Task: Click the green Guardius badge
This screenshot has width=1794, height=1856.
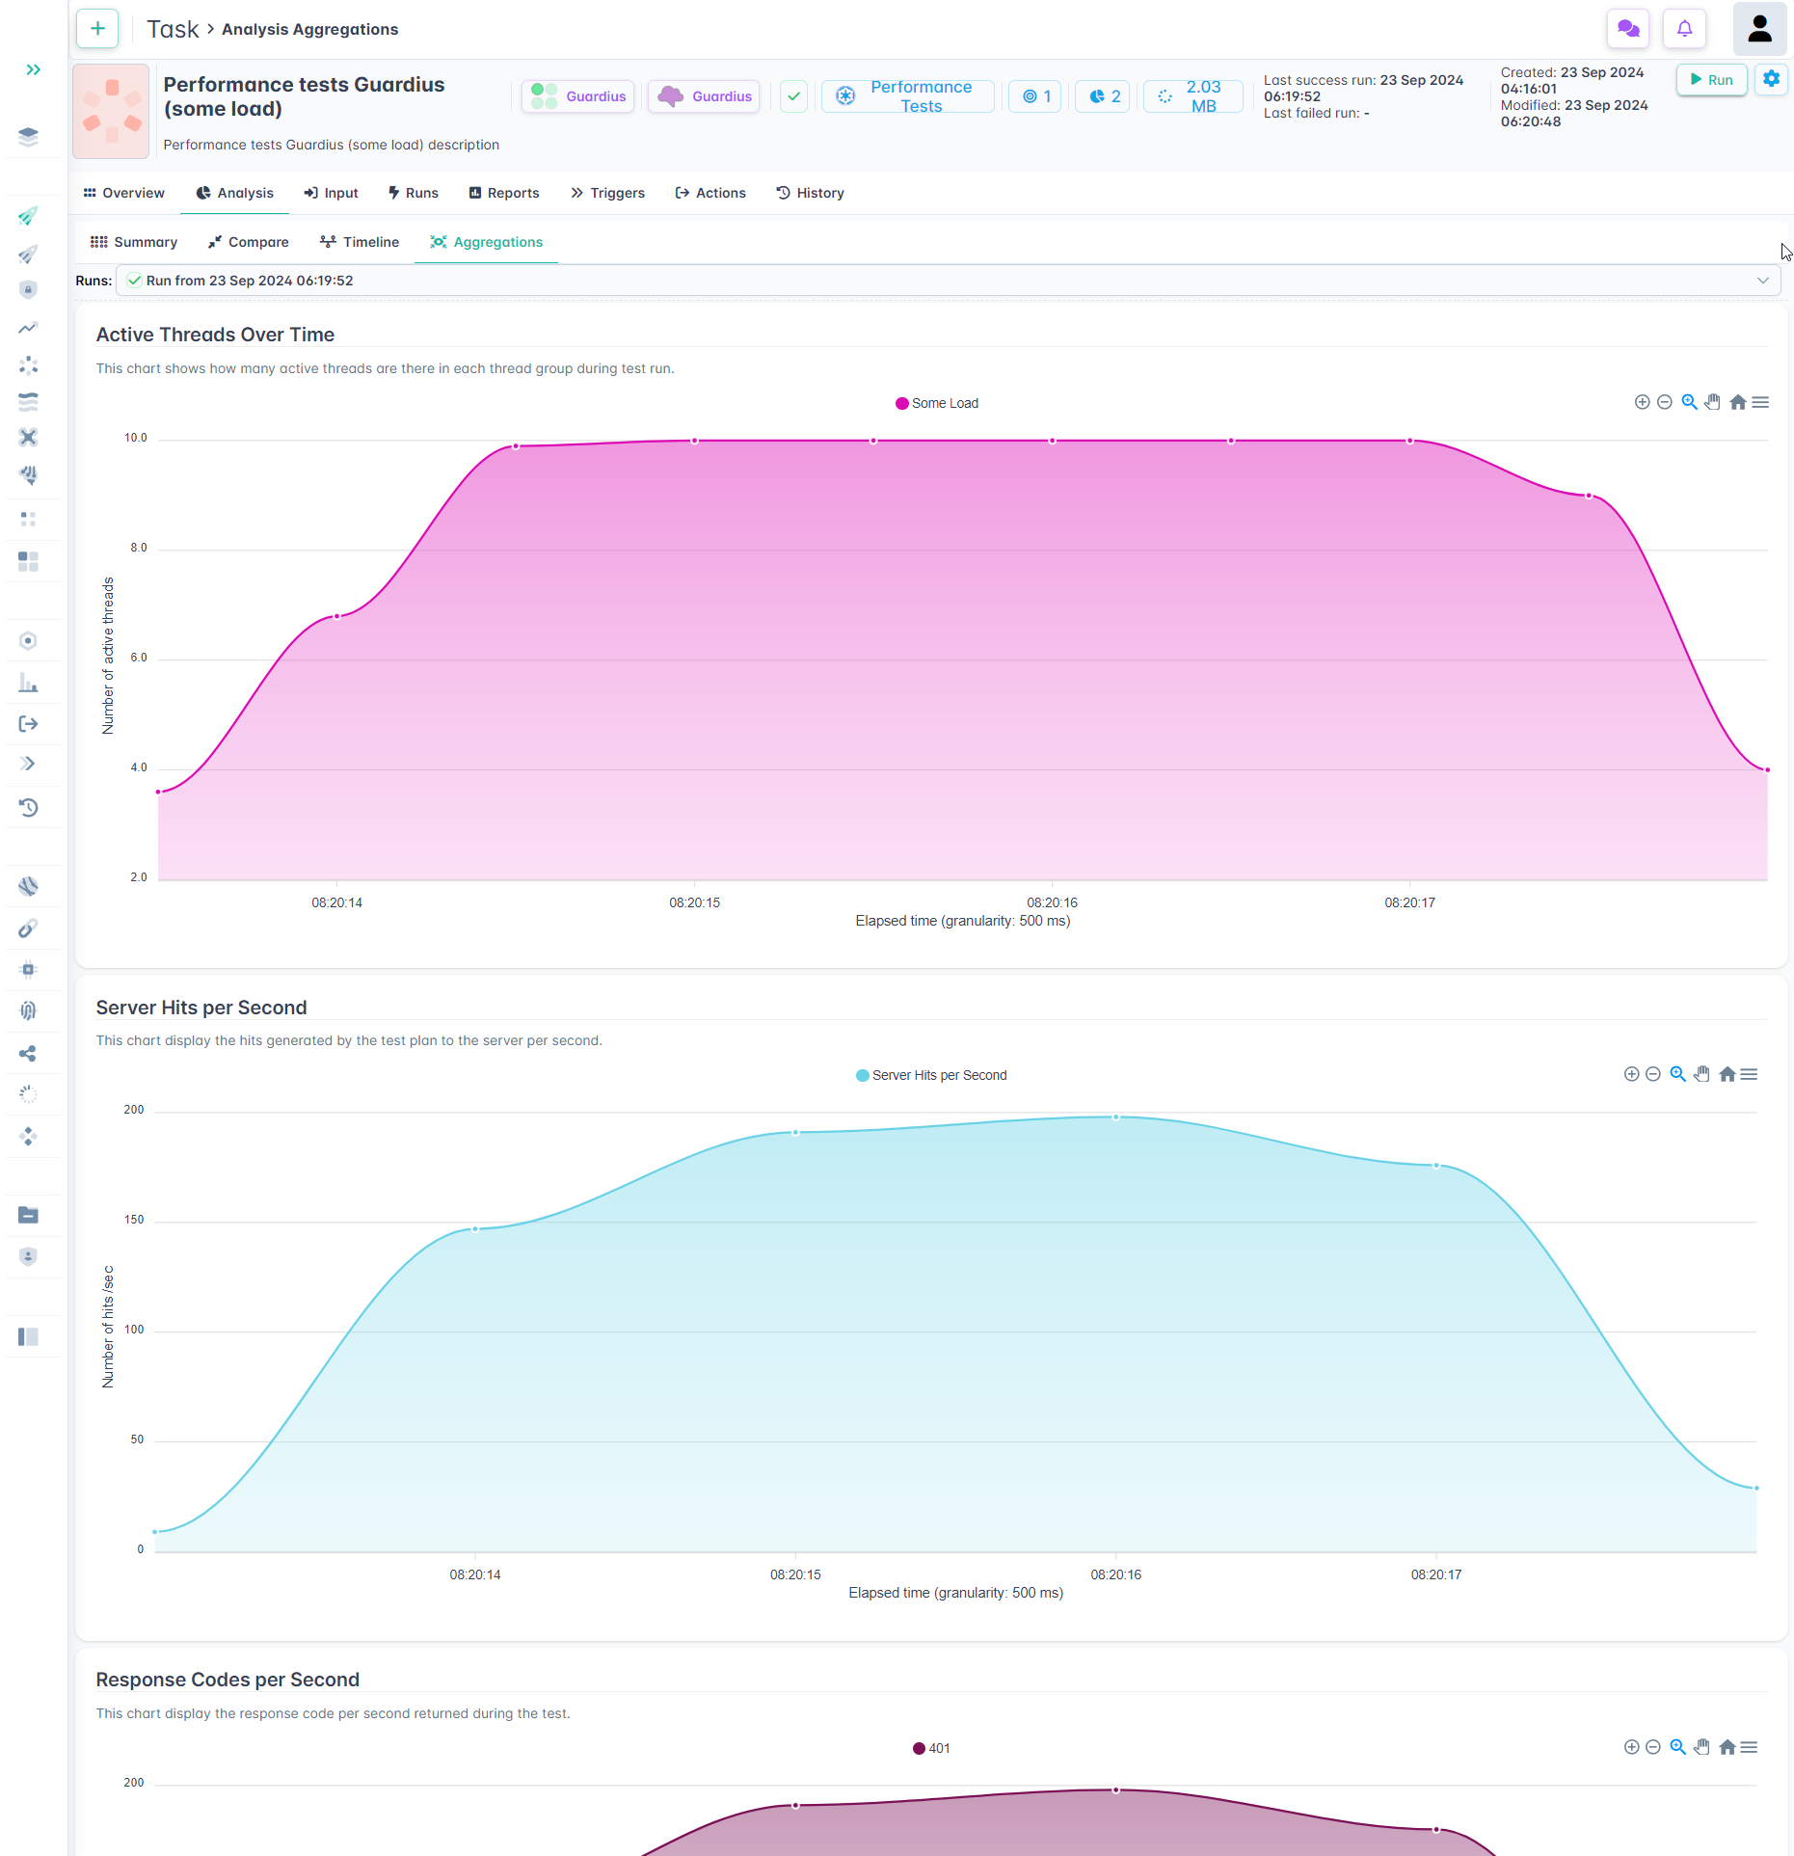Action: pyautogui.click(x=578, y=96)
